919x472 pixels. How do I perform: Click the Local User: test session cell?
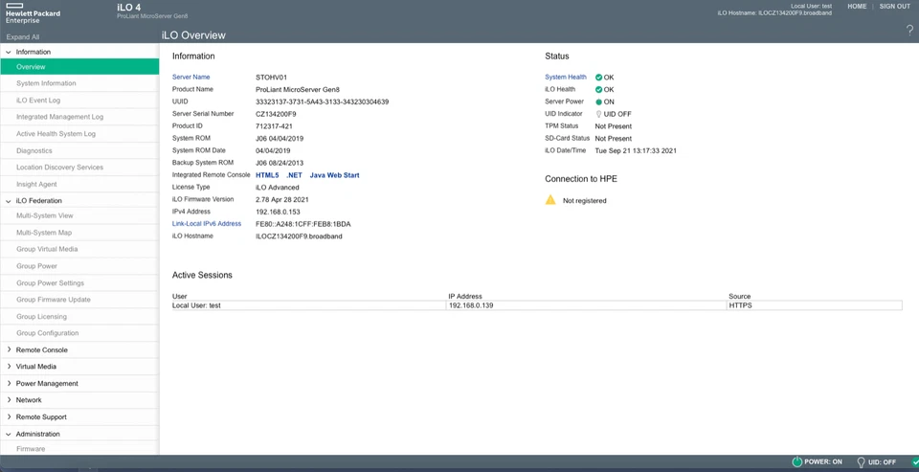point(309,305)
